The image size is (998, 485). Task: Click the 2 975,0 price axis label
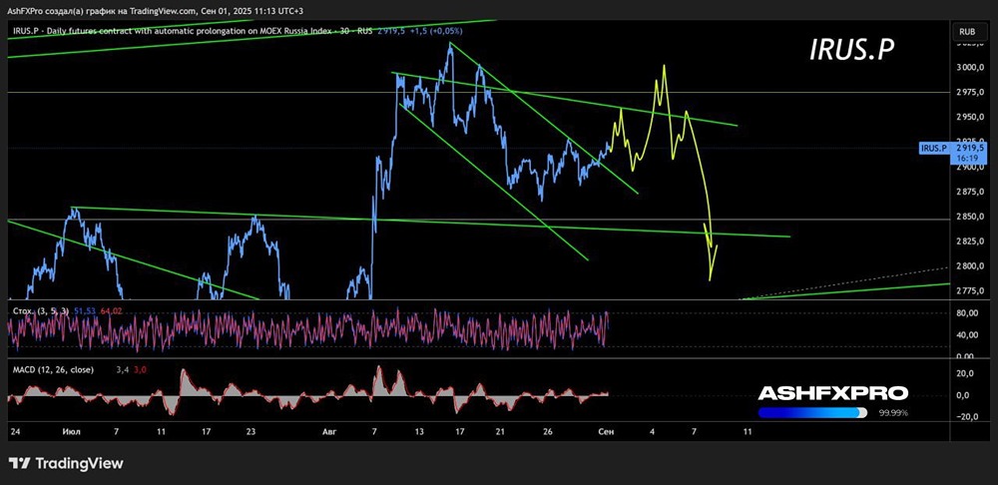(969, 93)
